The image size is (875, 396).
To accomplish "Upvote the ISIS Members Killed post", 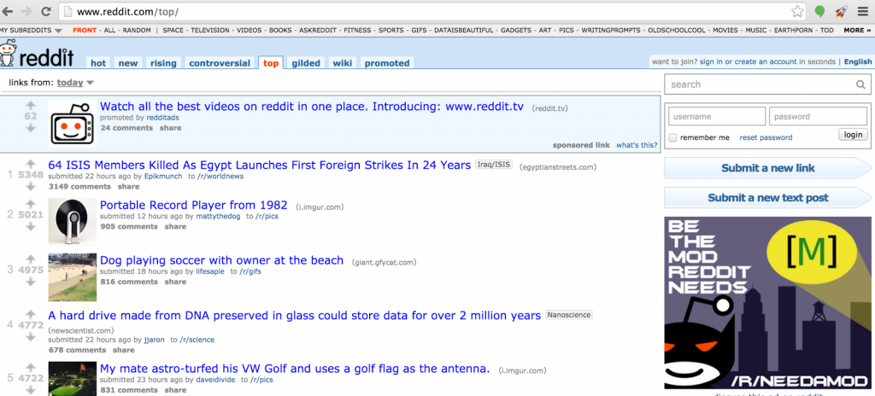I will pos(31,163).
